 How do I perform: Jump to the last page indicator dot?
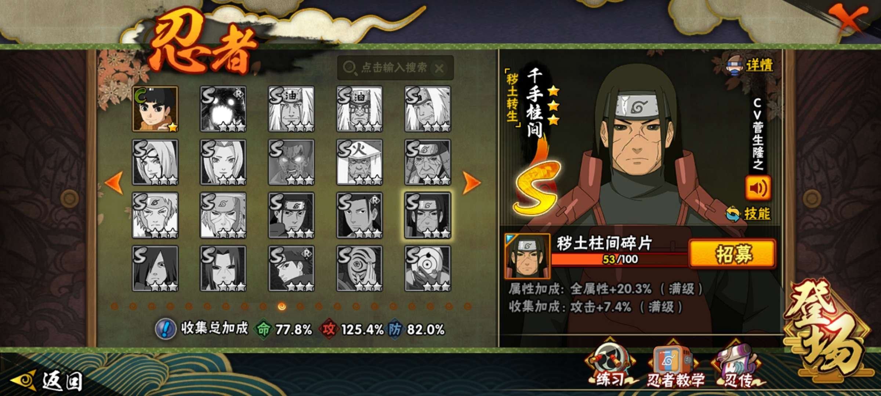point(467,306)
